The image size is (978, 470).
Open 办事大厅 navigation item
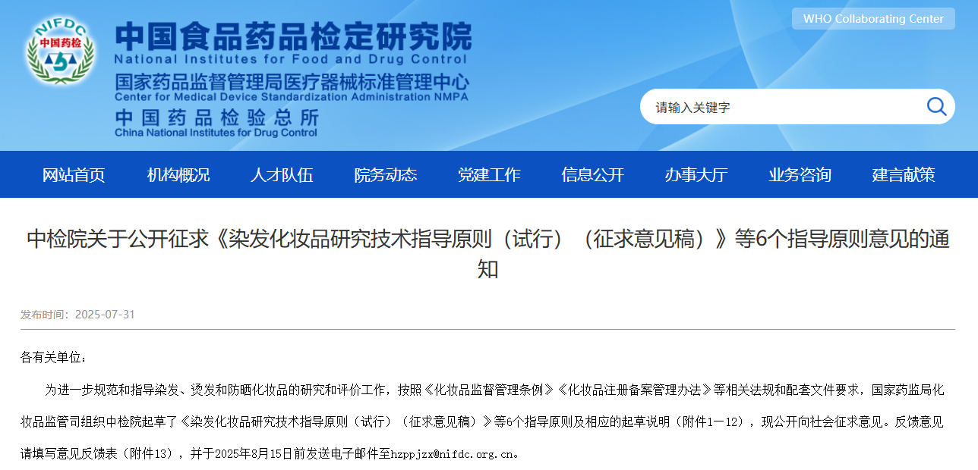pos(696,175)
